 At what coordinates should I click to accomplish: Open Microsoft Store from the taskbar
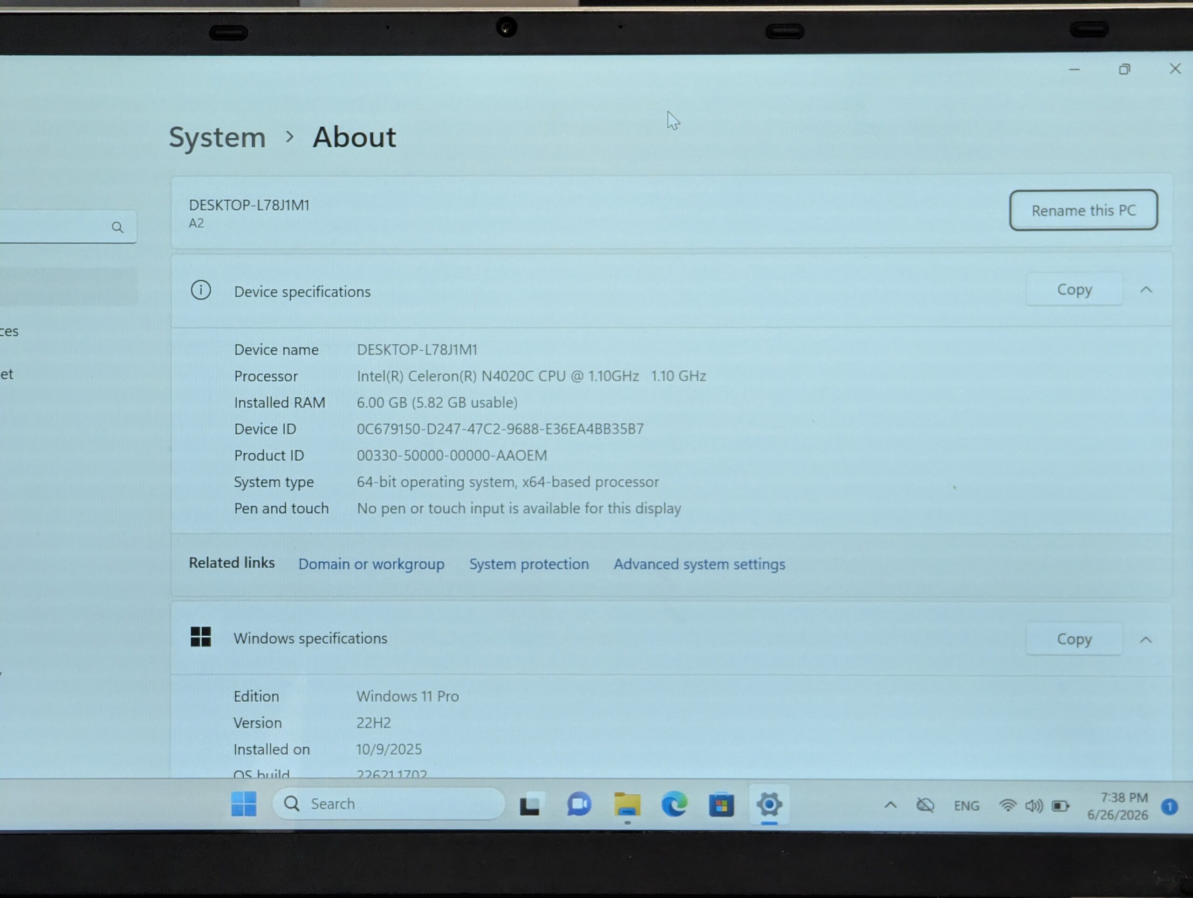[721, 805]
